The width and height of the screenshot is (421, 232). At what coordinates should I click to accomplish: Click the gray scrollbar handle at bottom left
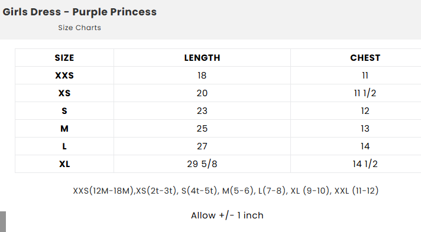[x=3, y=221]
